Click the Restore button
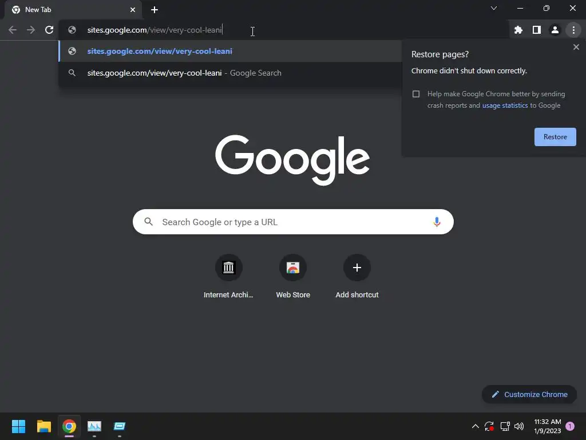The image size is (586, 440). [x=555, y=137]
